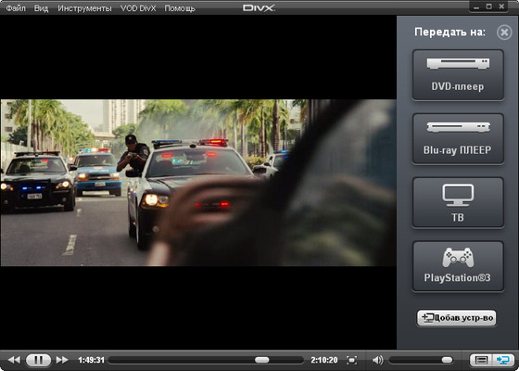Open the playlist view icon
The width and height of the screenshot is (519, 371).
(x=481, y=360)
